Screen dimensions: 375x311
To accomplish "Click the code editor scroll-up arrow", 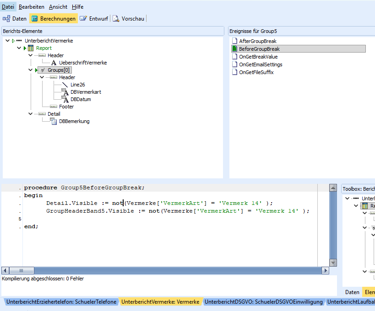I will tap(333, 188).
